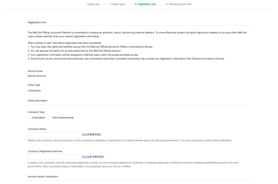Viewport: 278px width, 184px height.
Task: Click the 'You may enjoy the rights' line
Action: [x=90, y=47]
